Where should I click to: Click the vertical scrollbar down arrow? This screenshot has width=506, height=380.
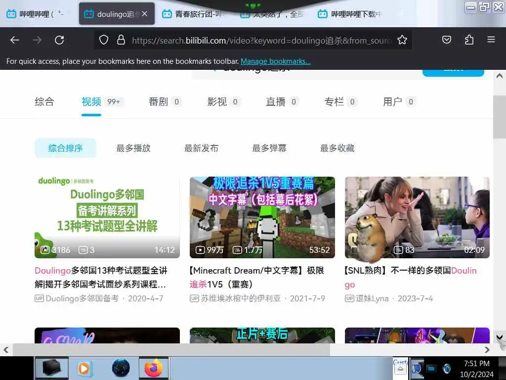click(x=499, y=337)
